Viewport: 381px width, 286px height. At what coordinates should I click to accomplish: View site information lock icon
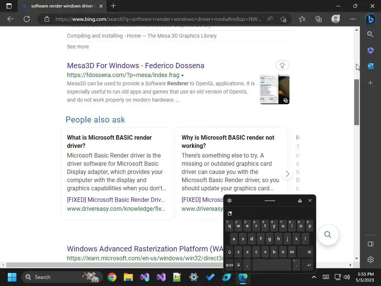pyautogui.click(x=47, y=19)
